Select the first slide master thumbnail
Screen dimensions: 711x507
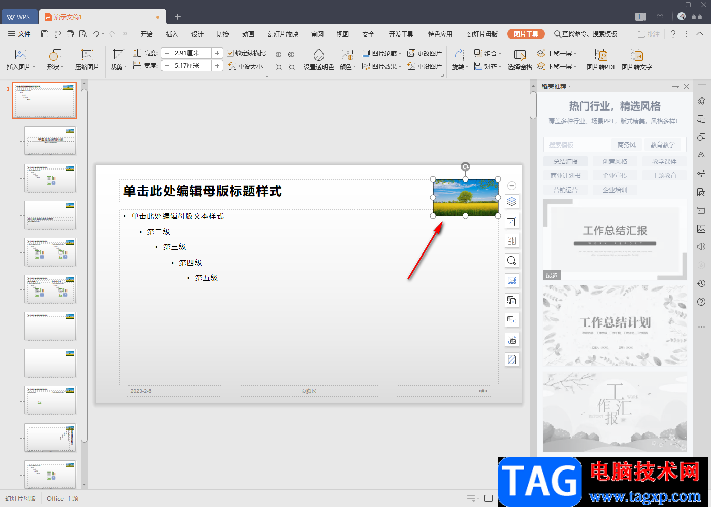(x=44, y=100)
